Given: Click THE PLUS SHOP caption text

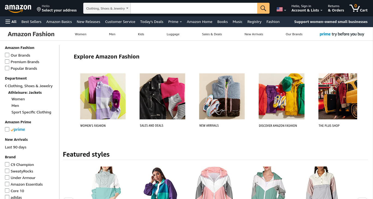Looking at the screenshot, I should tap(329, 126).
